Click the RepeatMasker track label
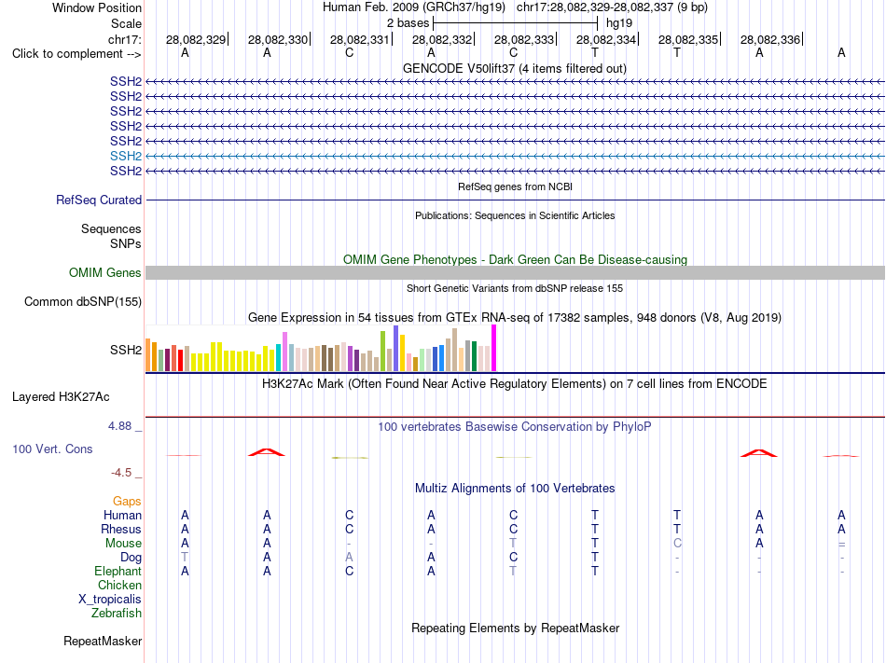 pos(103,641)
